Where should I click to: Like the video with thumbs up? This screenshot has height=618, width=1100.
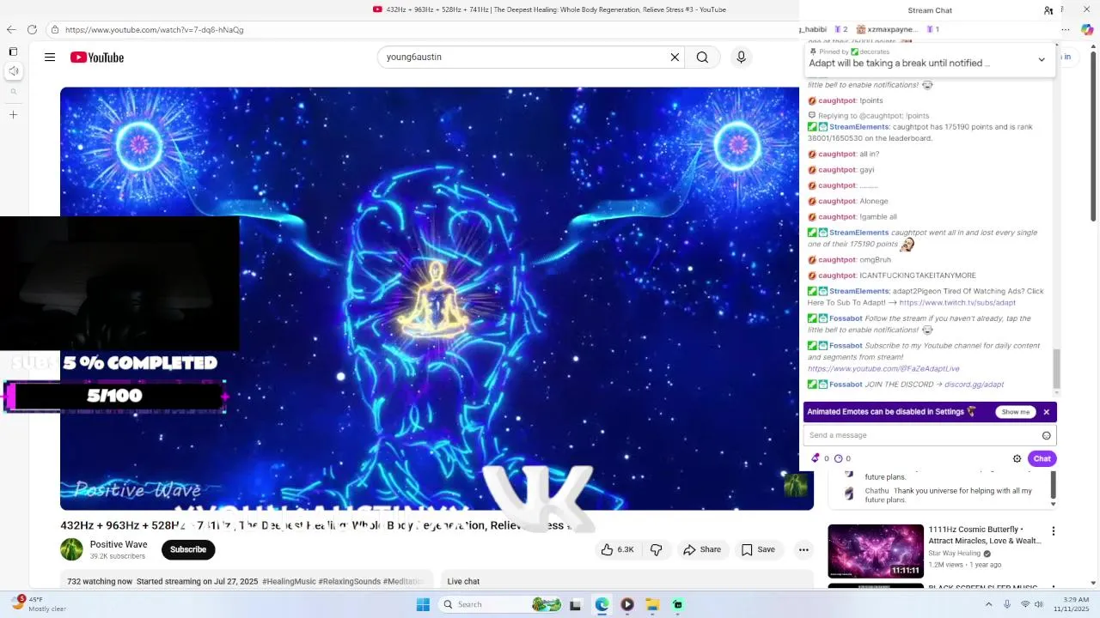coord(617,549)
